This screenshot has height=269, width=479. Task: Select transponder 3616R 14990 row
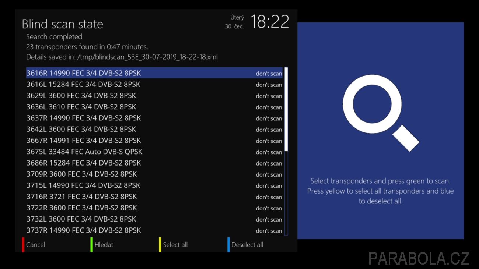(154, 73)
